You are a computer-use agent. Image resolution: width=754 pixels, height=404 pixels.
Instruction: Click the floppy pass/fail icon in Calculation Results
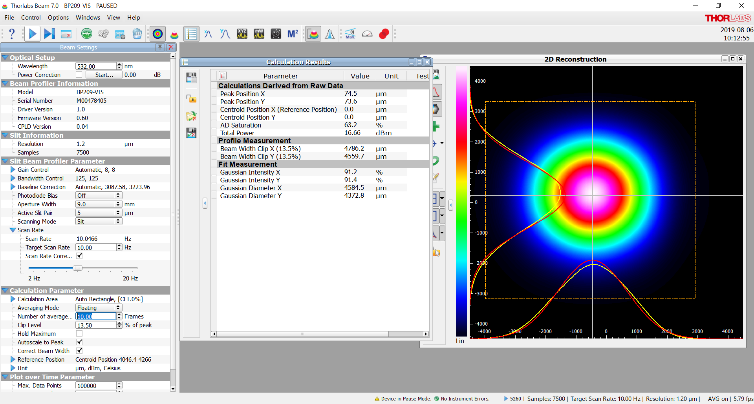[191, 133]
